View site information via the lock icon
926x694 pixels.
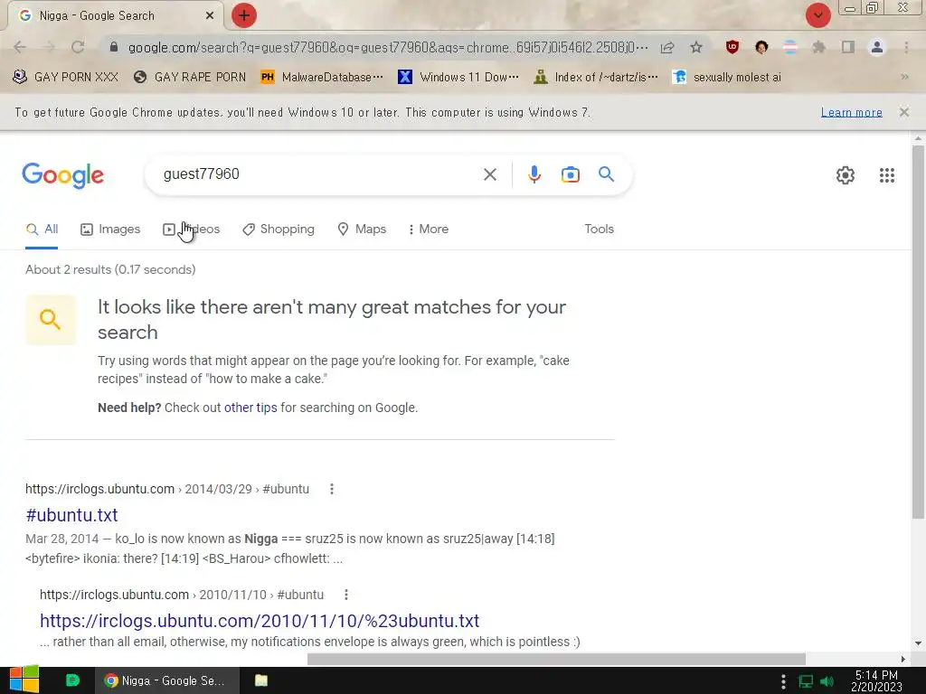[x=114, y=47]
